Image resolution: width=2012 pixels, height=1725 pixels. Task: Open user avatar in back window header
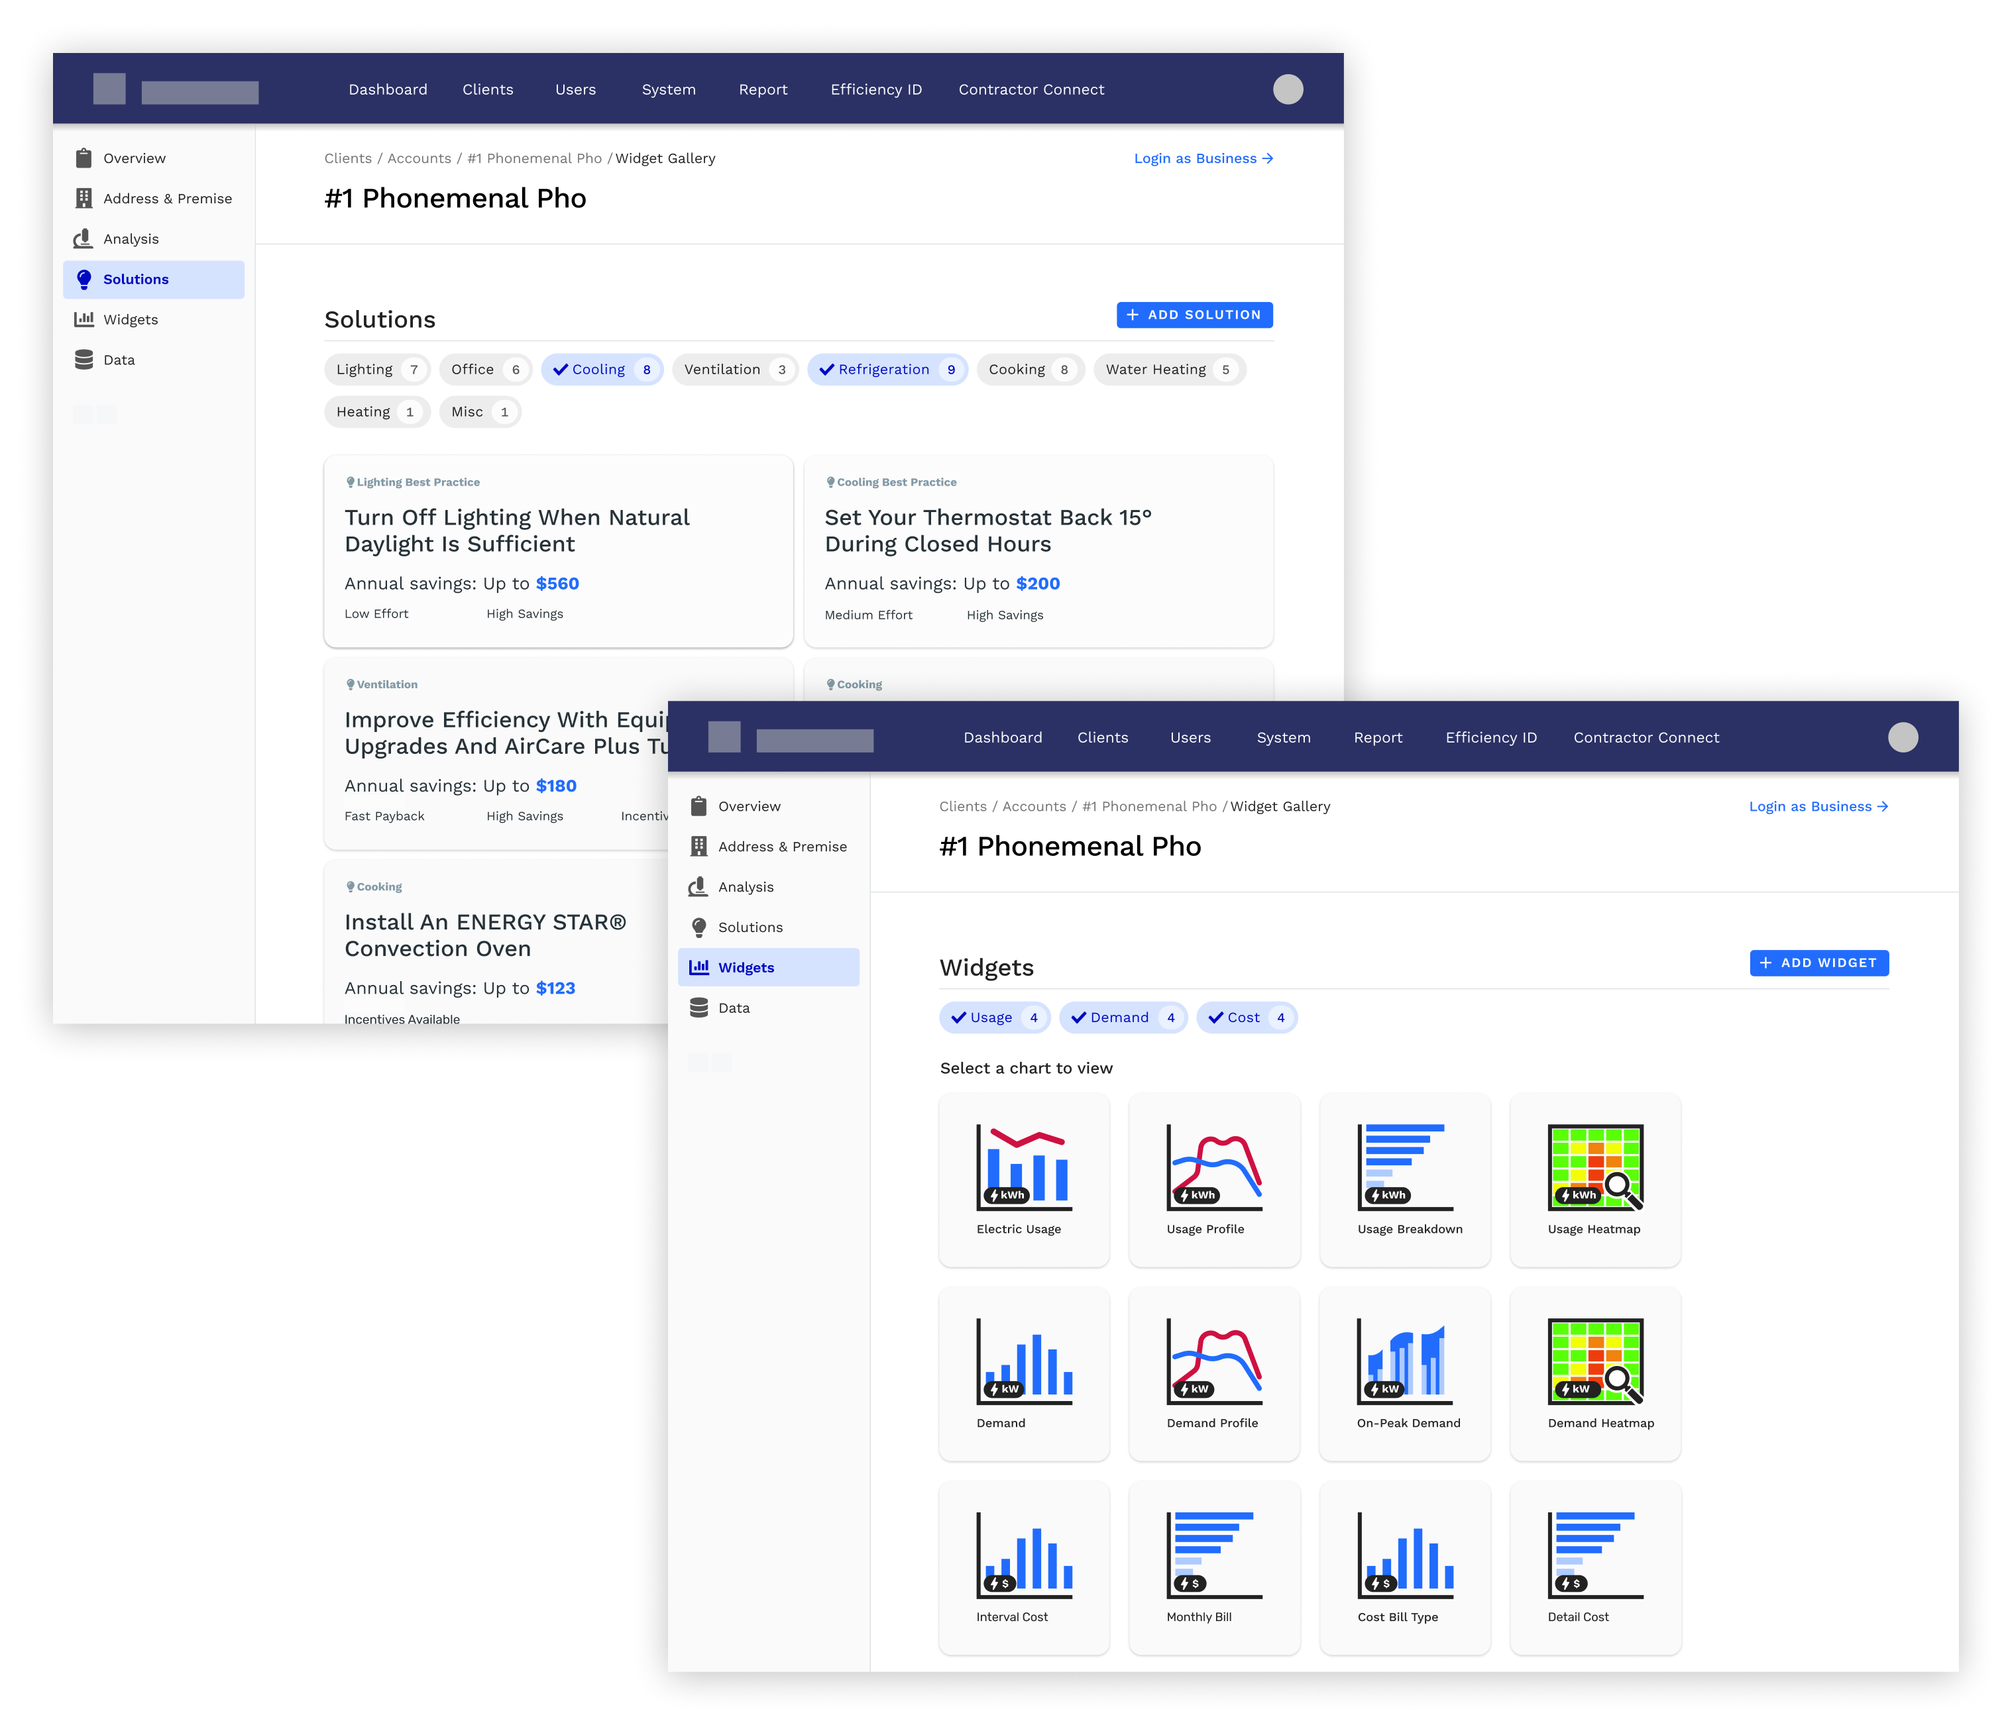(x=1288, y=89)
